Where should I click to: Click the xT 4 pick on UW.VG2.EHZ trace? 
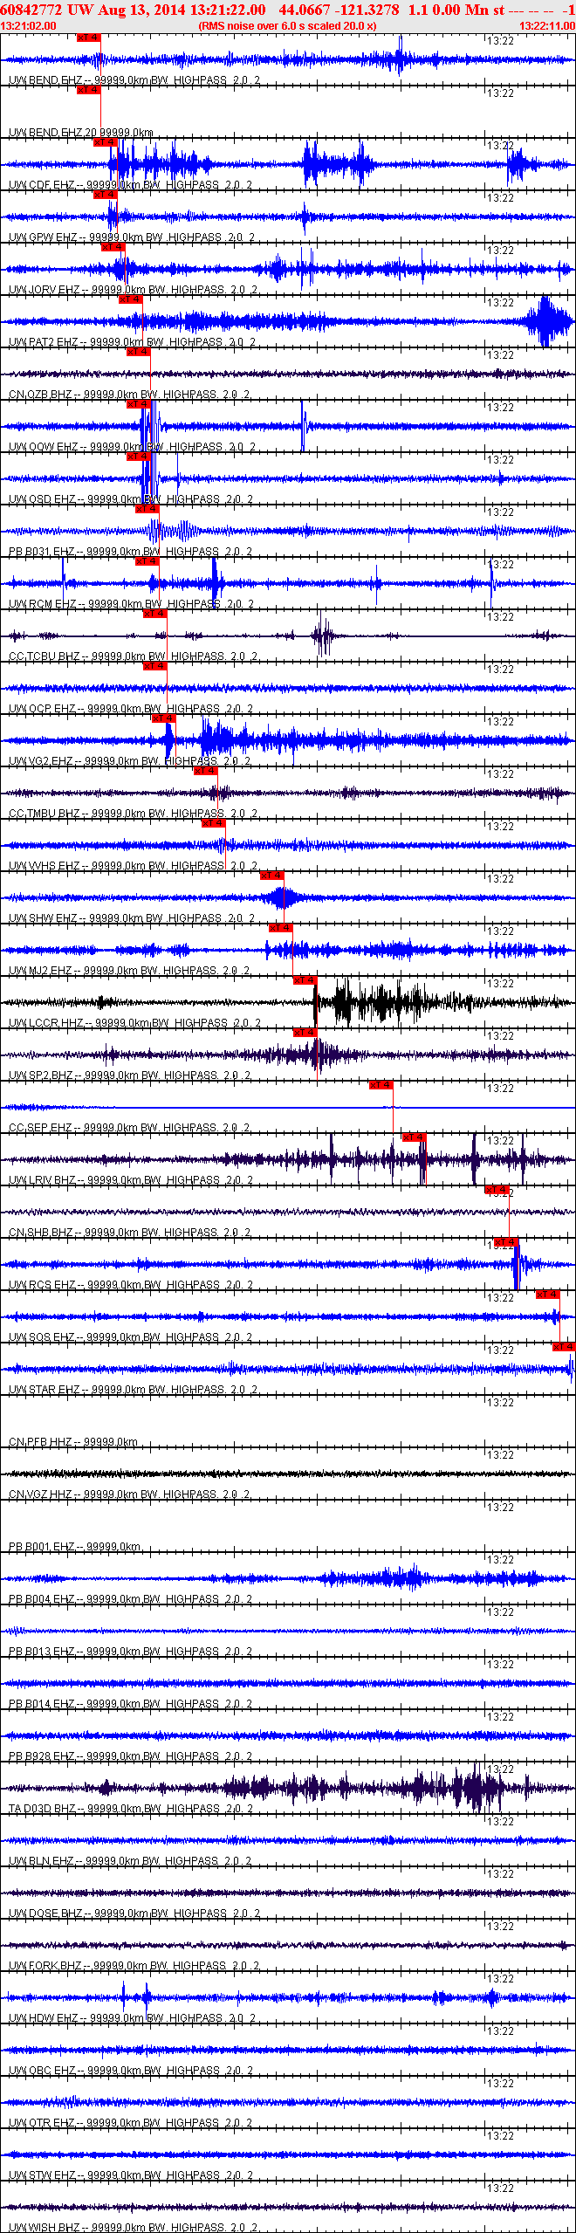click(164, 718)
